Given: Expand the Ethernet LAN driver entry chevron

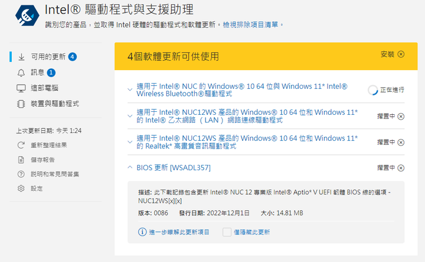Looking at the screenshot, I should (130, 116).
